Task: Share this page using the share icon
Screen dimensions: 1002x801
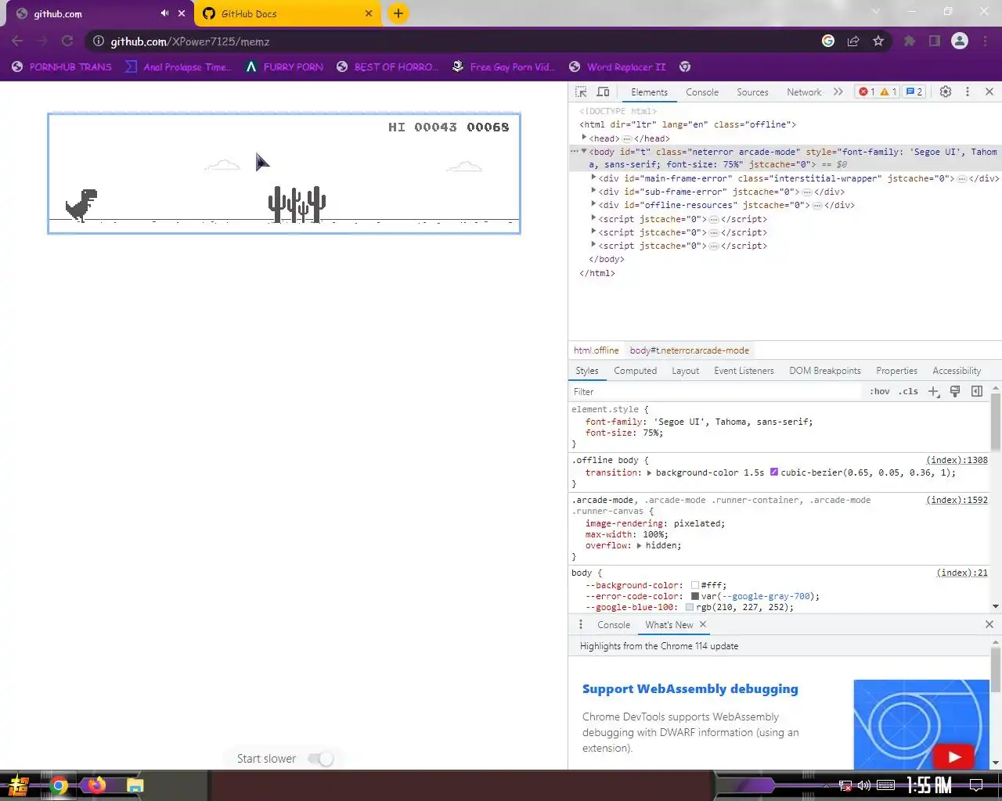Action: [853, 41]
